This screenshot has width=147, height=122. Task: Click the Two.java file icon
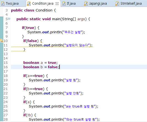click(x=3, y=4)
